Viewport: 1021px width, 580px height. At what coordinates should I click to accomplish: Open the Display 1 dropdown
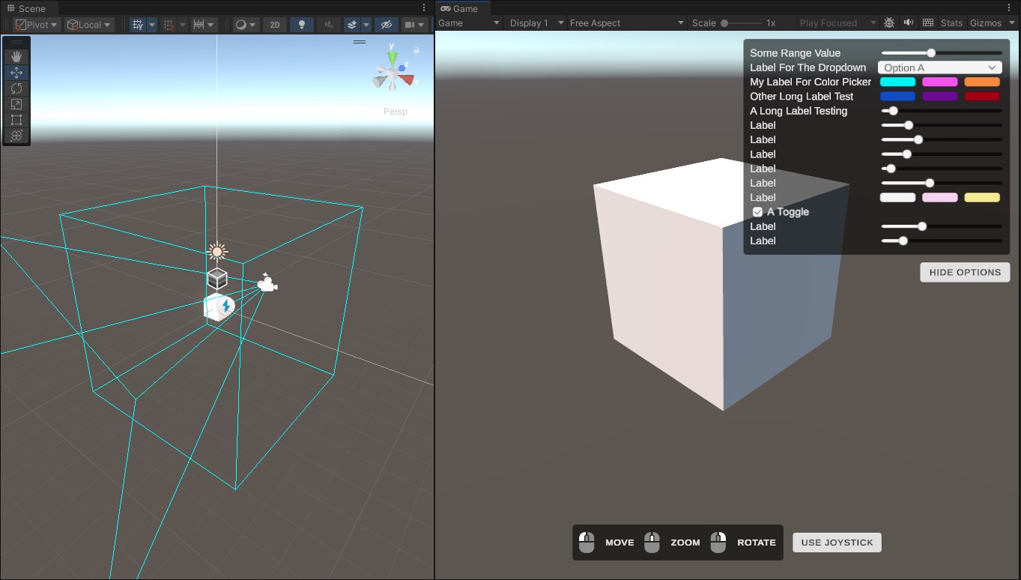pyautogui.click(x=536, y=23)
